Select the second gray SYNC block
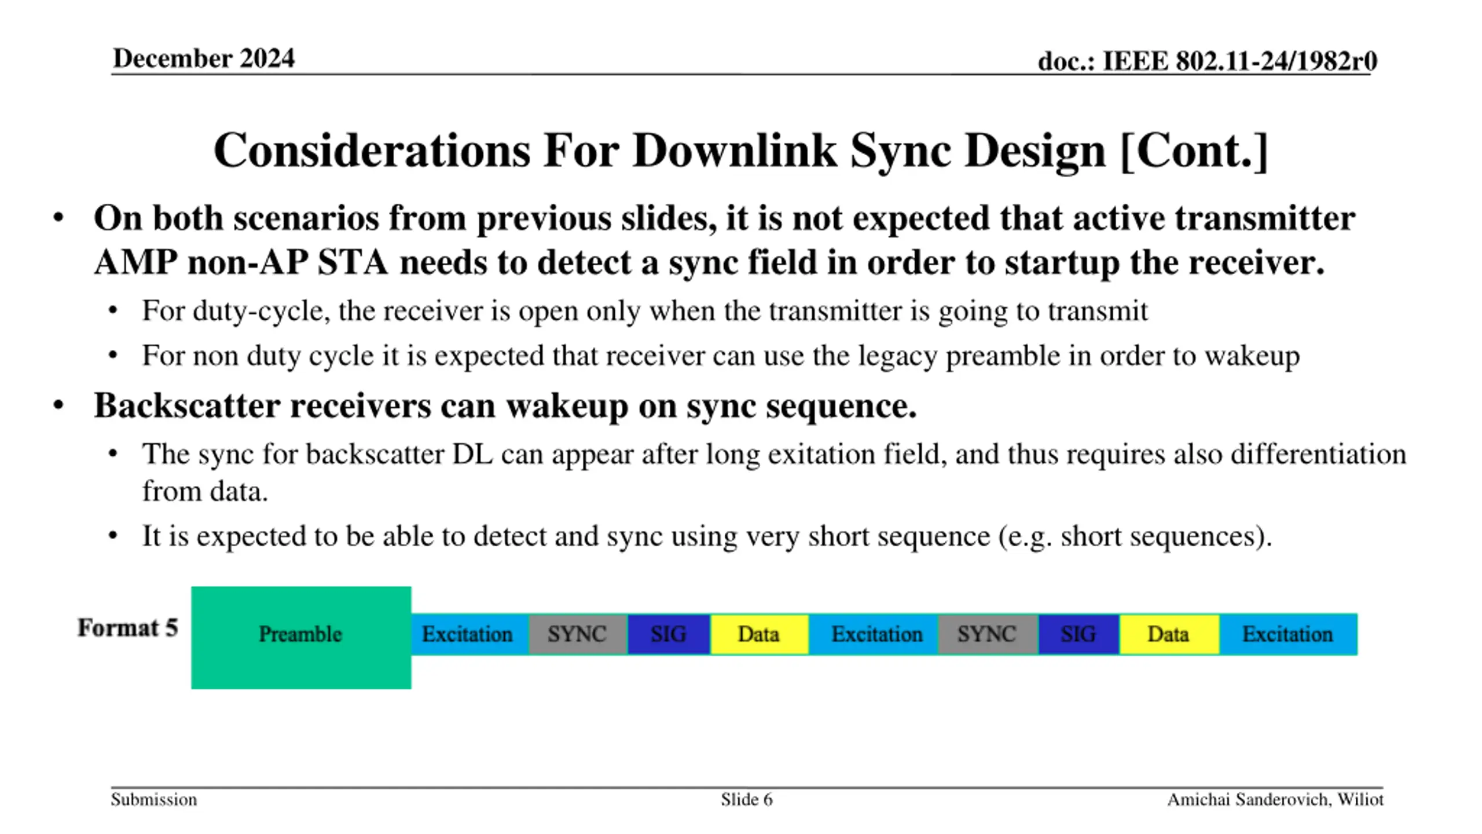1482x834 pixels. (987, 634)
